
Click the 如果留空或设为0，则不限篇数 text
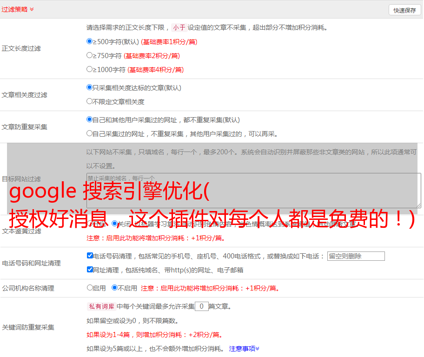[x=132, y=321]
